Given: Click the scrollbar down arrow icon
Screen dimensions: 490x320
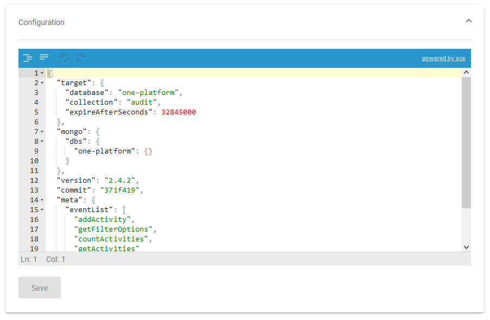Looking at the screenshot, I should coord(466,247).
